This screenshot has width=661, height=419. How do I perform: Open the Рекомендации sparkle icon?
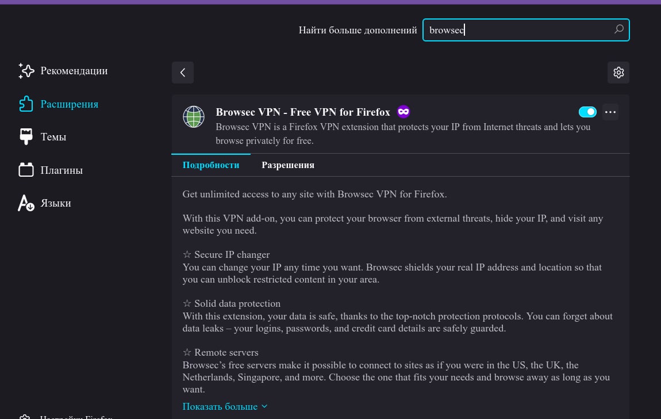[x=26, y=71]
